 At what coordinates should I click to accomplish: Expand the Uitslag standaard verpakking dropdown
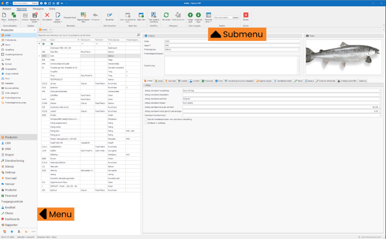[379, 90]
